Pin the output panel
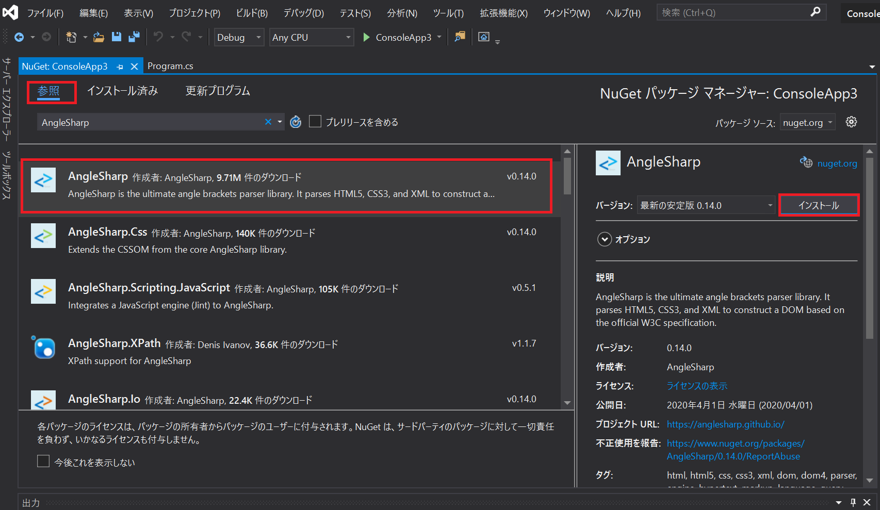This screenshot has width=880, height=510. coord(853,502)
